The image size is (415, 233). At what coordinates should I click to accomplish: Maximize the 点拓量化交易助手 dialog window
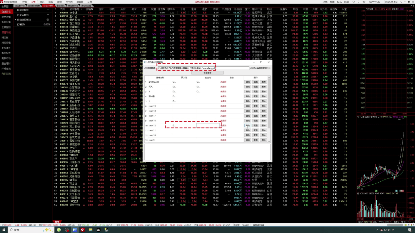[x=261, y=62]
